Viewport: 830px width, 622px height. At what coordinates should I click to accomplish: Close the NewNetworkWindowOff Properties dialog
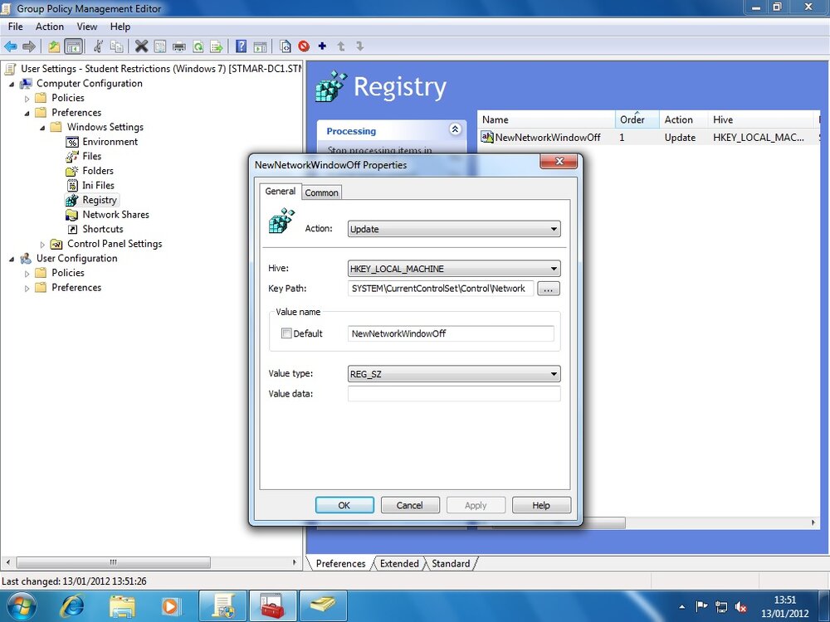click(559, 162)
